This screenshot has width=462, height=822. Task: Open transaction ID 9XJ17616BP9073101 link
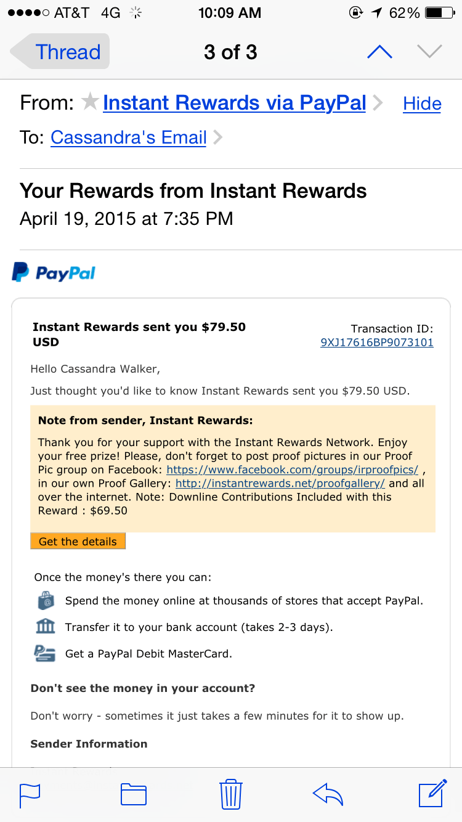pos(377,343)
